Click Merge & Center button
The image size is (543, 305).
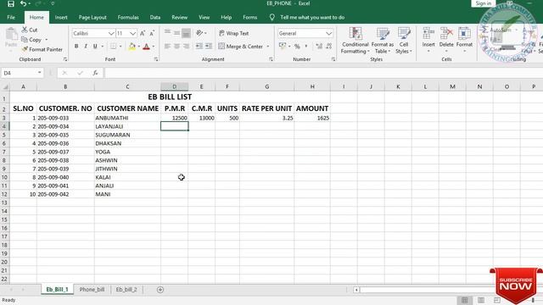pyautogui.click(x=241, y=47)
